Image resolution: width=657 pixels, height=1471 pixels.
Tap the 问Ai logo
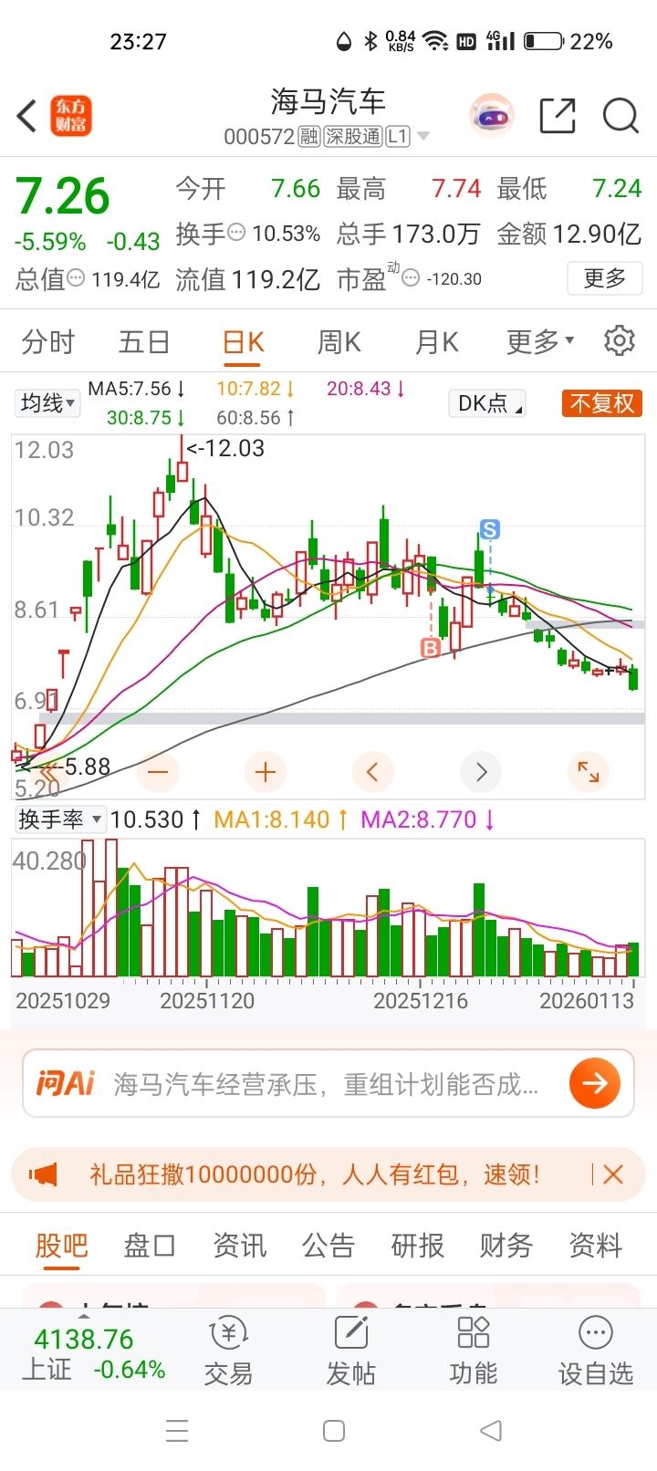click(x=66, y=1083)
